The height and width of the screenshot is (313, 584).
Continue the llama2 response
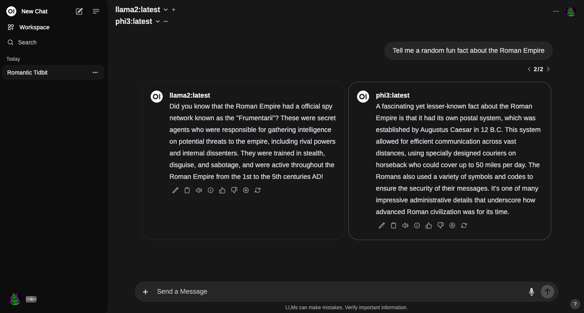click(246, 190)
